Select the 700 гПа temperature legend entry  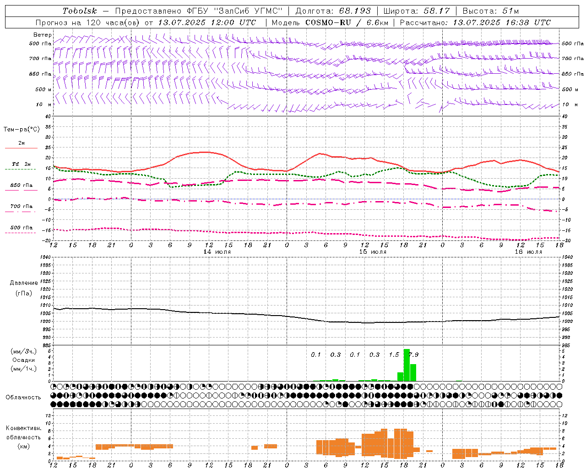pyautogui.click(x=21, y=207)
